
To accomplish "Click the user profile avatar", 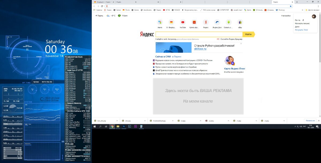I will coord(314,17).
